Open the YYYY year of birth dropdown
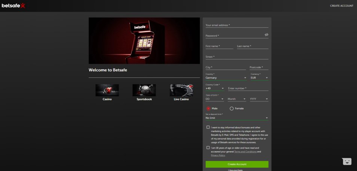Viewport: 357px width, 171px height. [259, 99]
